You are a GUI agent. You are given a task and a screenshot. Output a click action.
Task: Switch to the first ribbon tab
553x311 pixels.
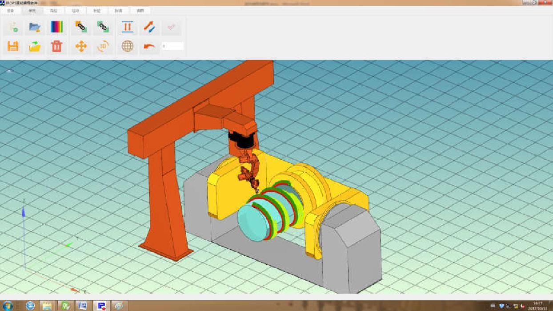click(11, 10)
